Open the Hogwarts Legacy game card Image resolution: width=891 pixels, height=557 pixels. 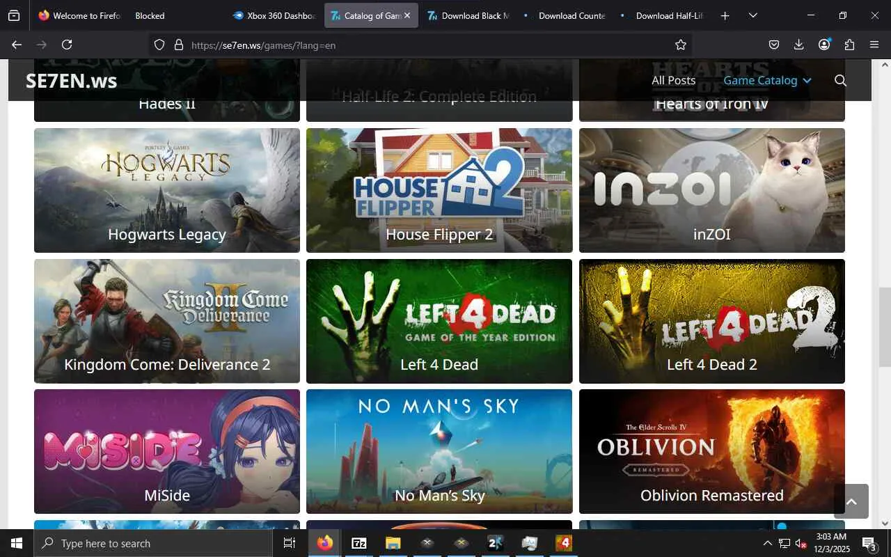[167, 190]
